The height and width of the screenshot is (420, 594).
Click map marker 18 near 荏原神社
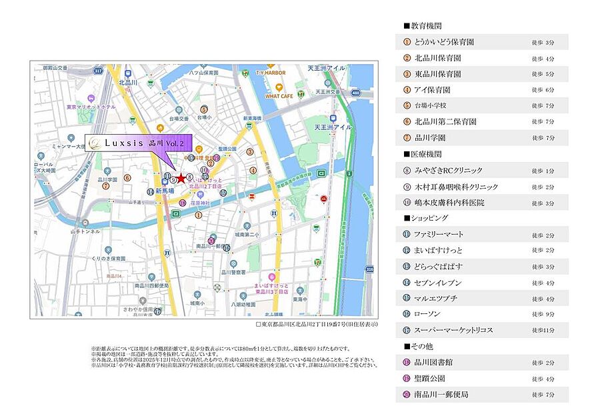point(183,203)
